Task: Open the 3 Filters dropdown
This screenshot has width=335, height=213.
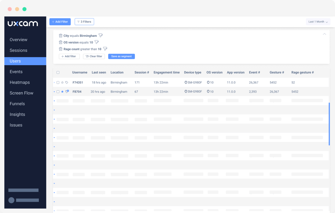Action: point(84,22)
